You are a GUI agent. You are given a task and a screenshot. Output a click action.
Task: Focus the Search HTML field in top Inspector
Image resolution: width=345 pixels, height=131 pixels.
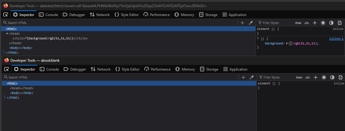tap(119, 23)
